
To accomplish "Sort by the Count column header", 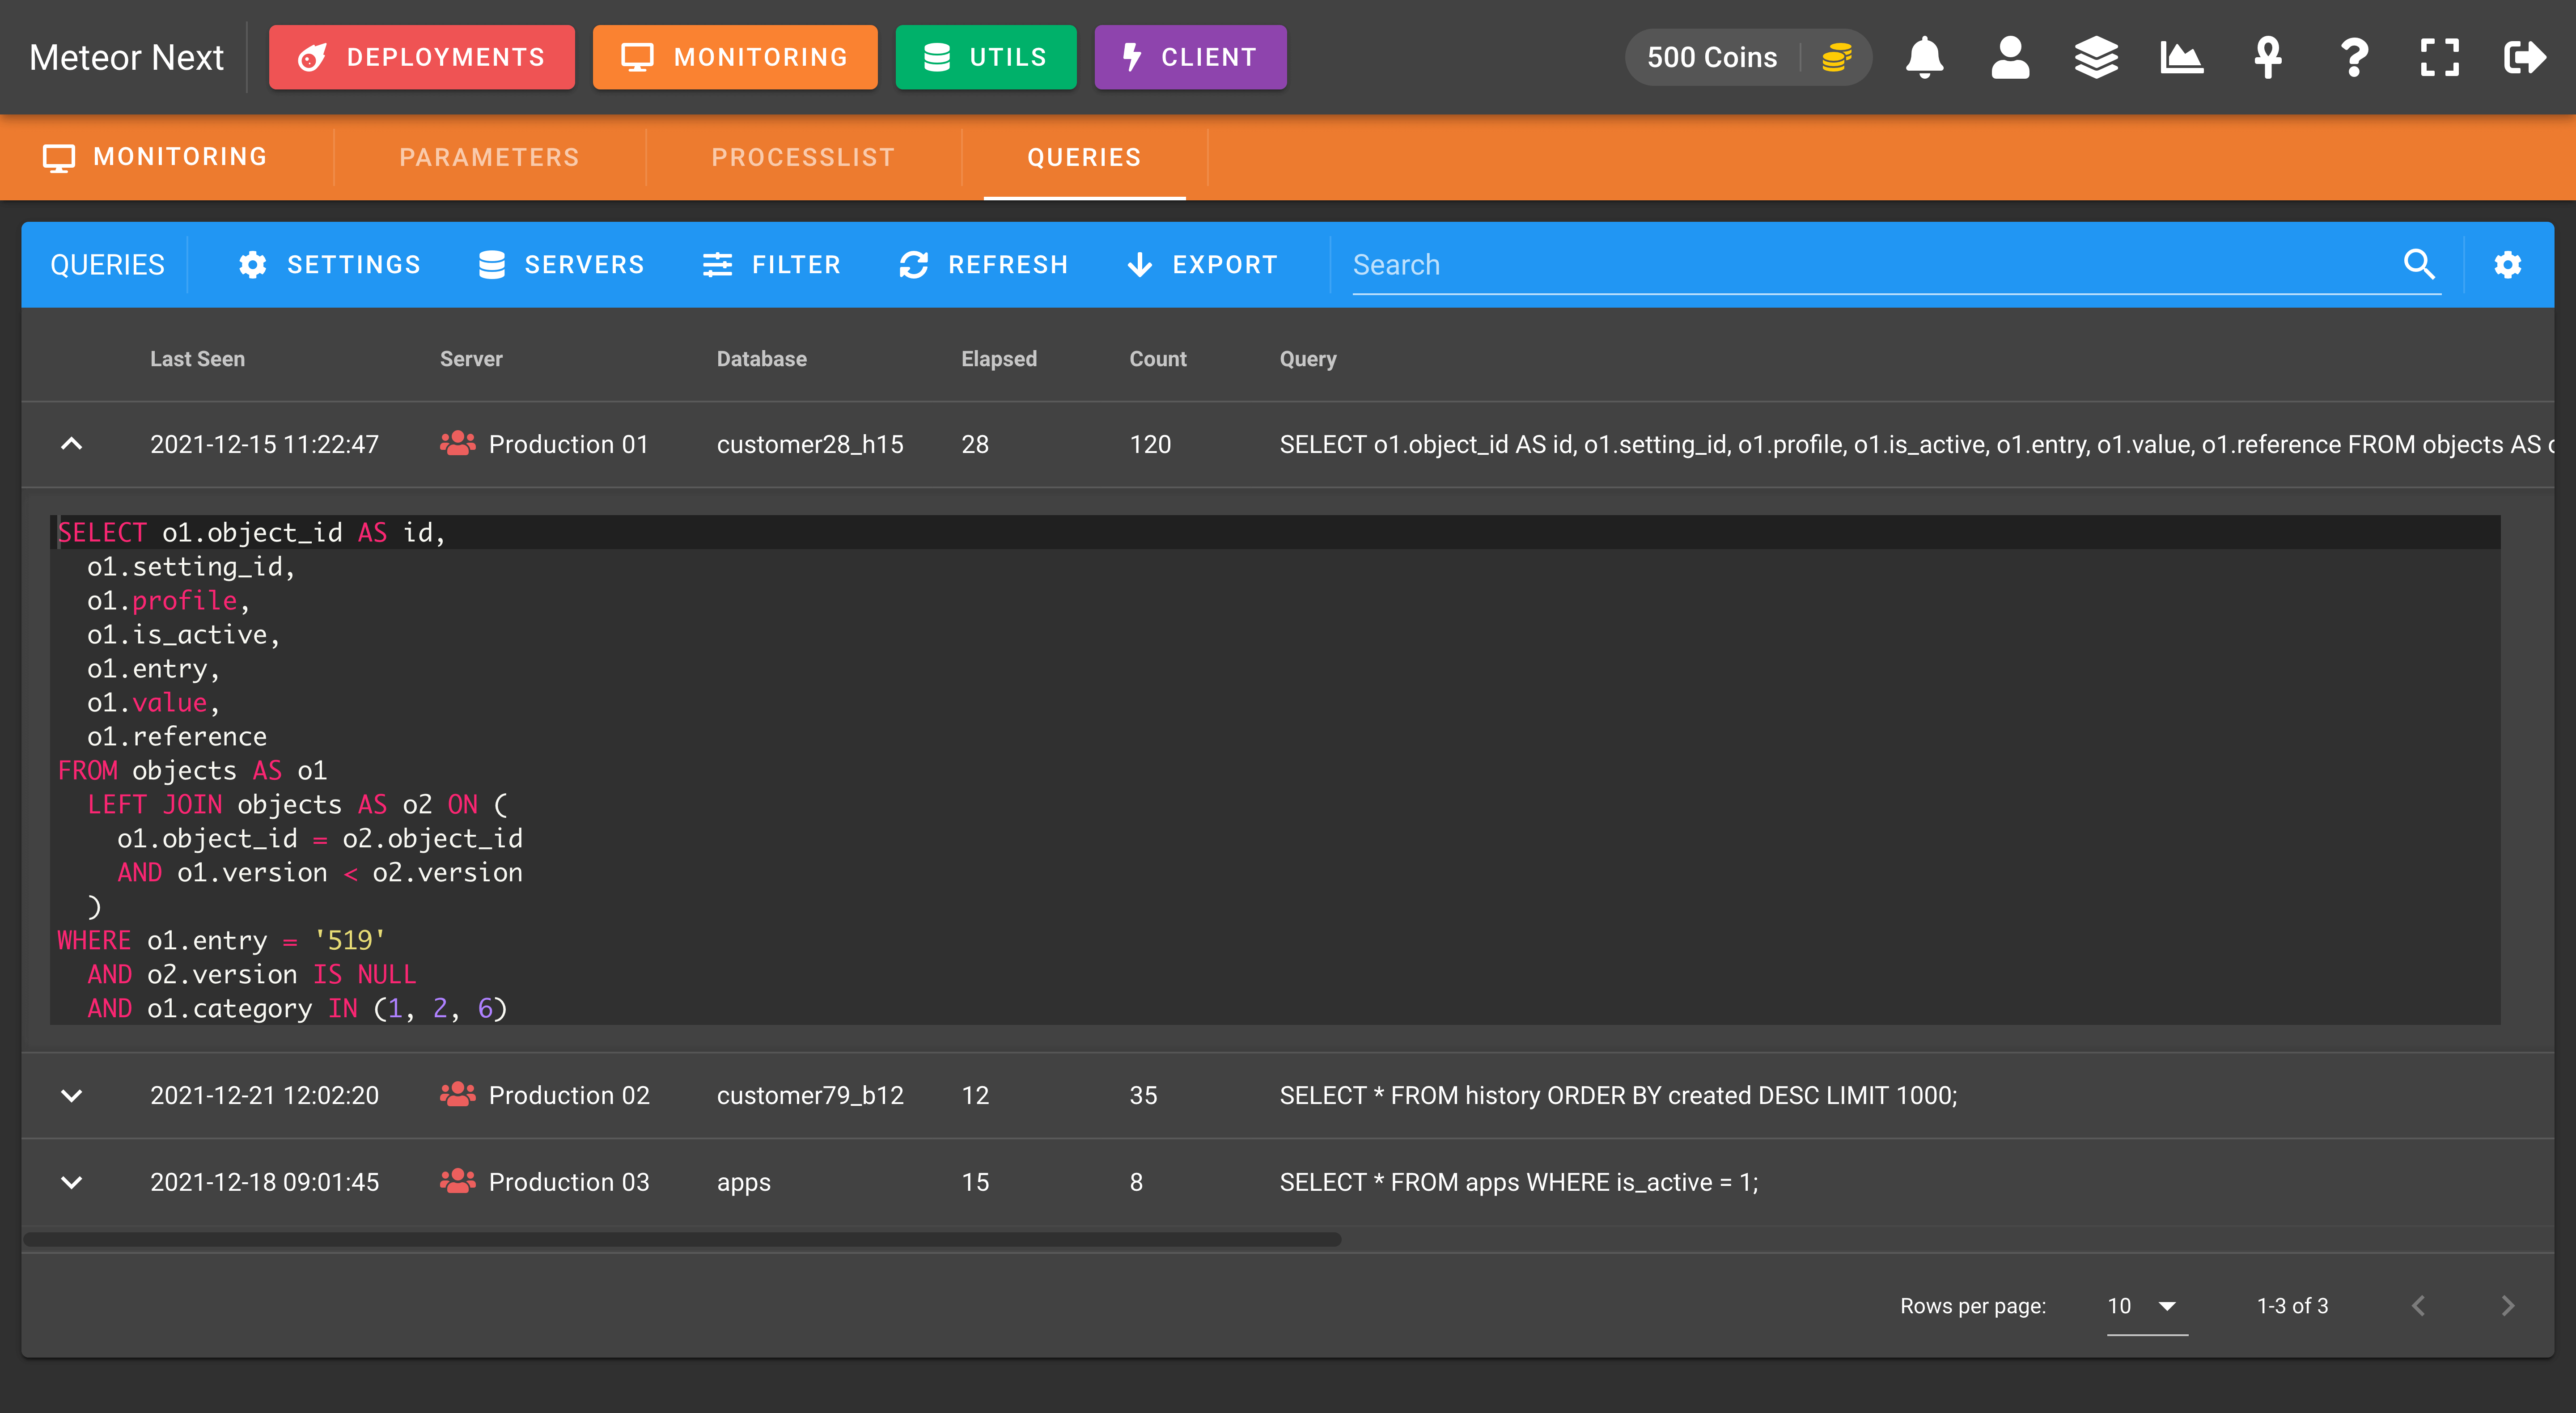I will (1157, 358).
